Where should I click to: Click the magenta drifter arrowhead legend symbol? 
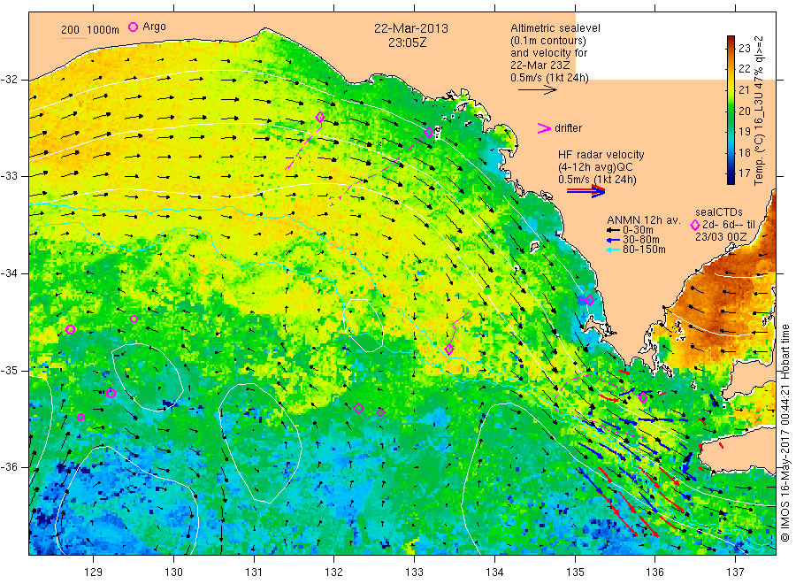pos(544,128)
